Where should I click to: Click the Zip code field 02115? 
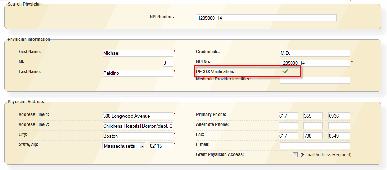pyautogui.click(x=161, y=146)
